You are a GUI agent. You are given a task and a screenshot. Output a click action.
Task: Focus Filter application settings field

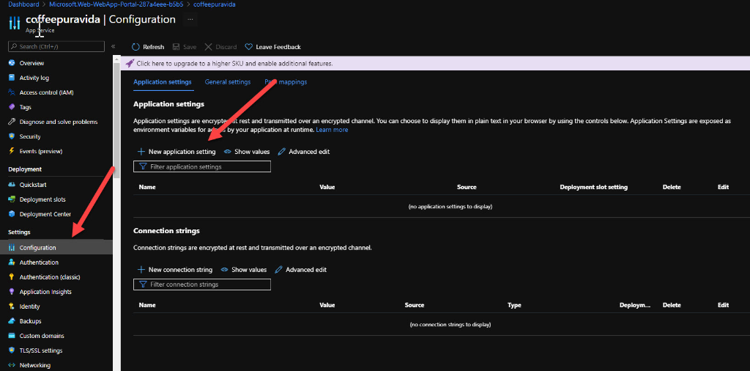[x=202, y=166]
